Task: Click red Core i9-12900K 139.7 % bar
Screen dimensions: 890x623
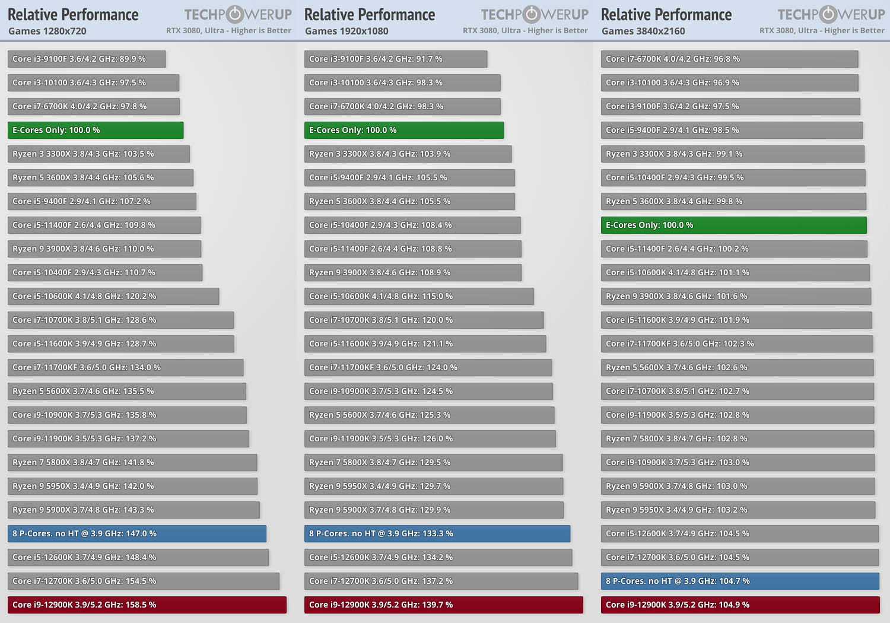Action: click(x=444, y=605)
